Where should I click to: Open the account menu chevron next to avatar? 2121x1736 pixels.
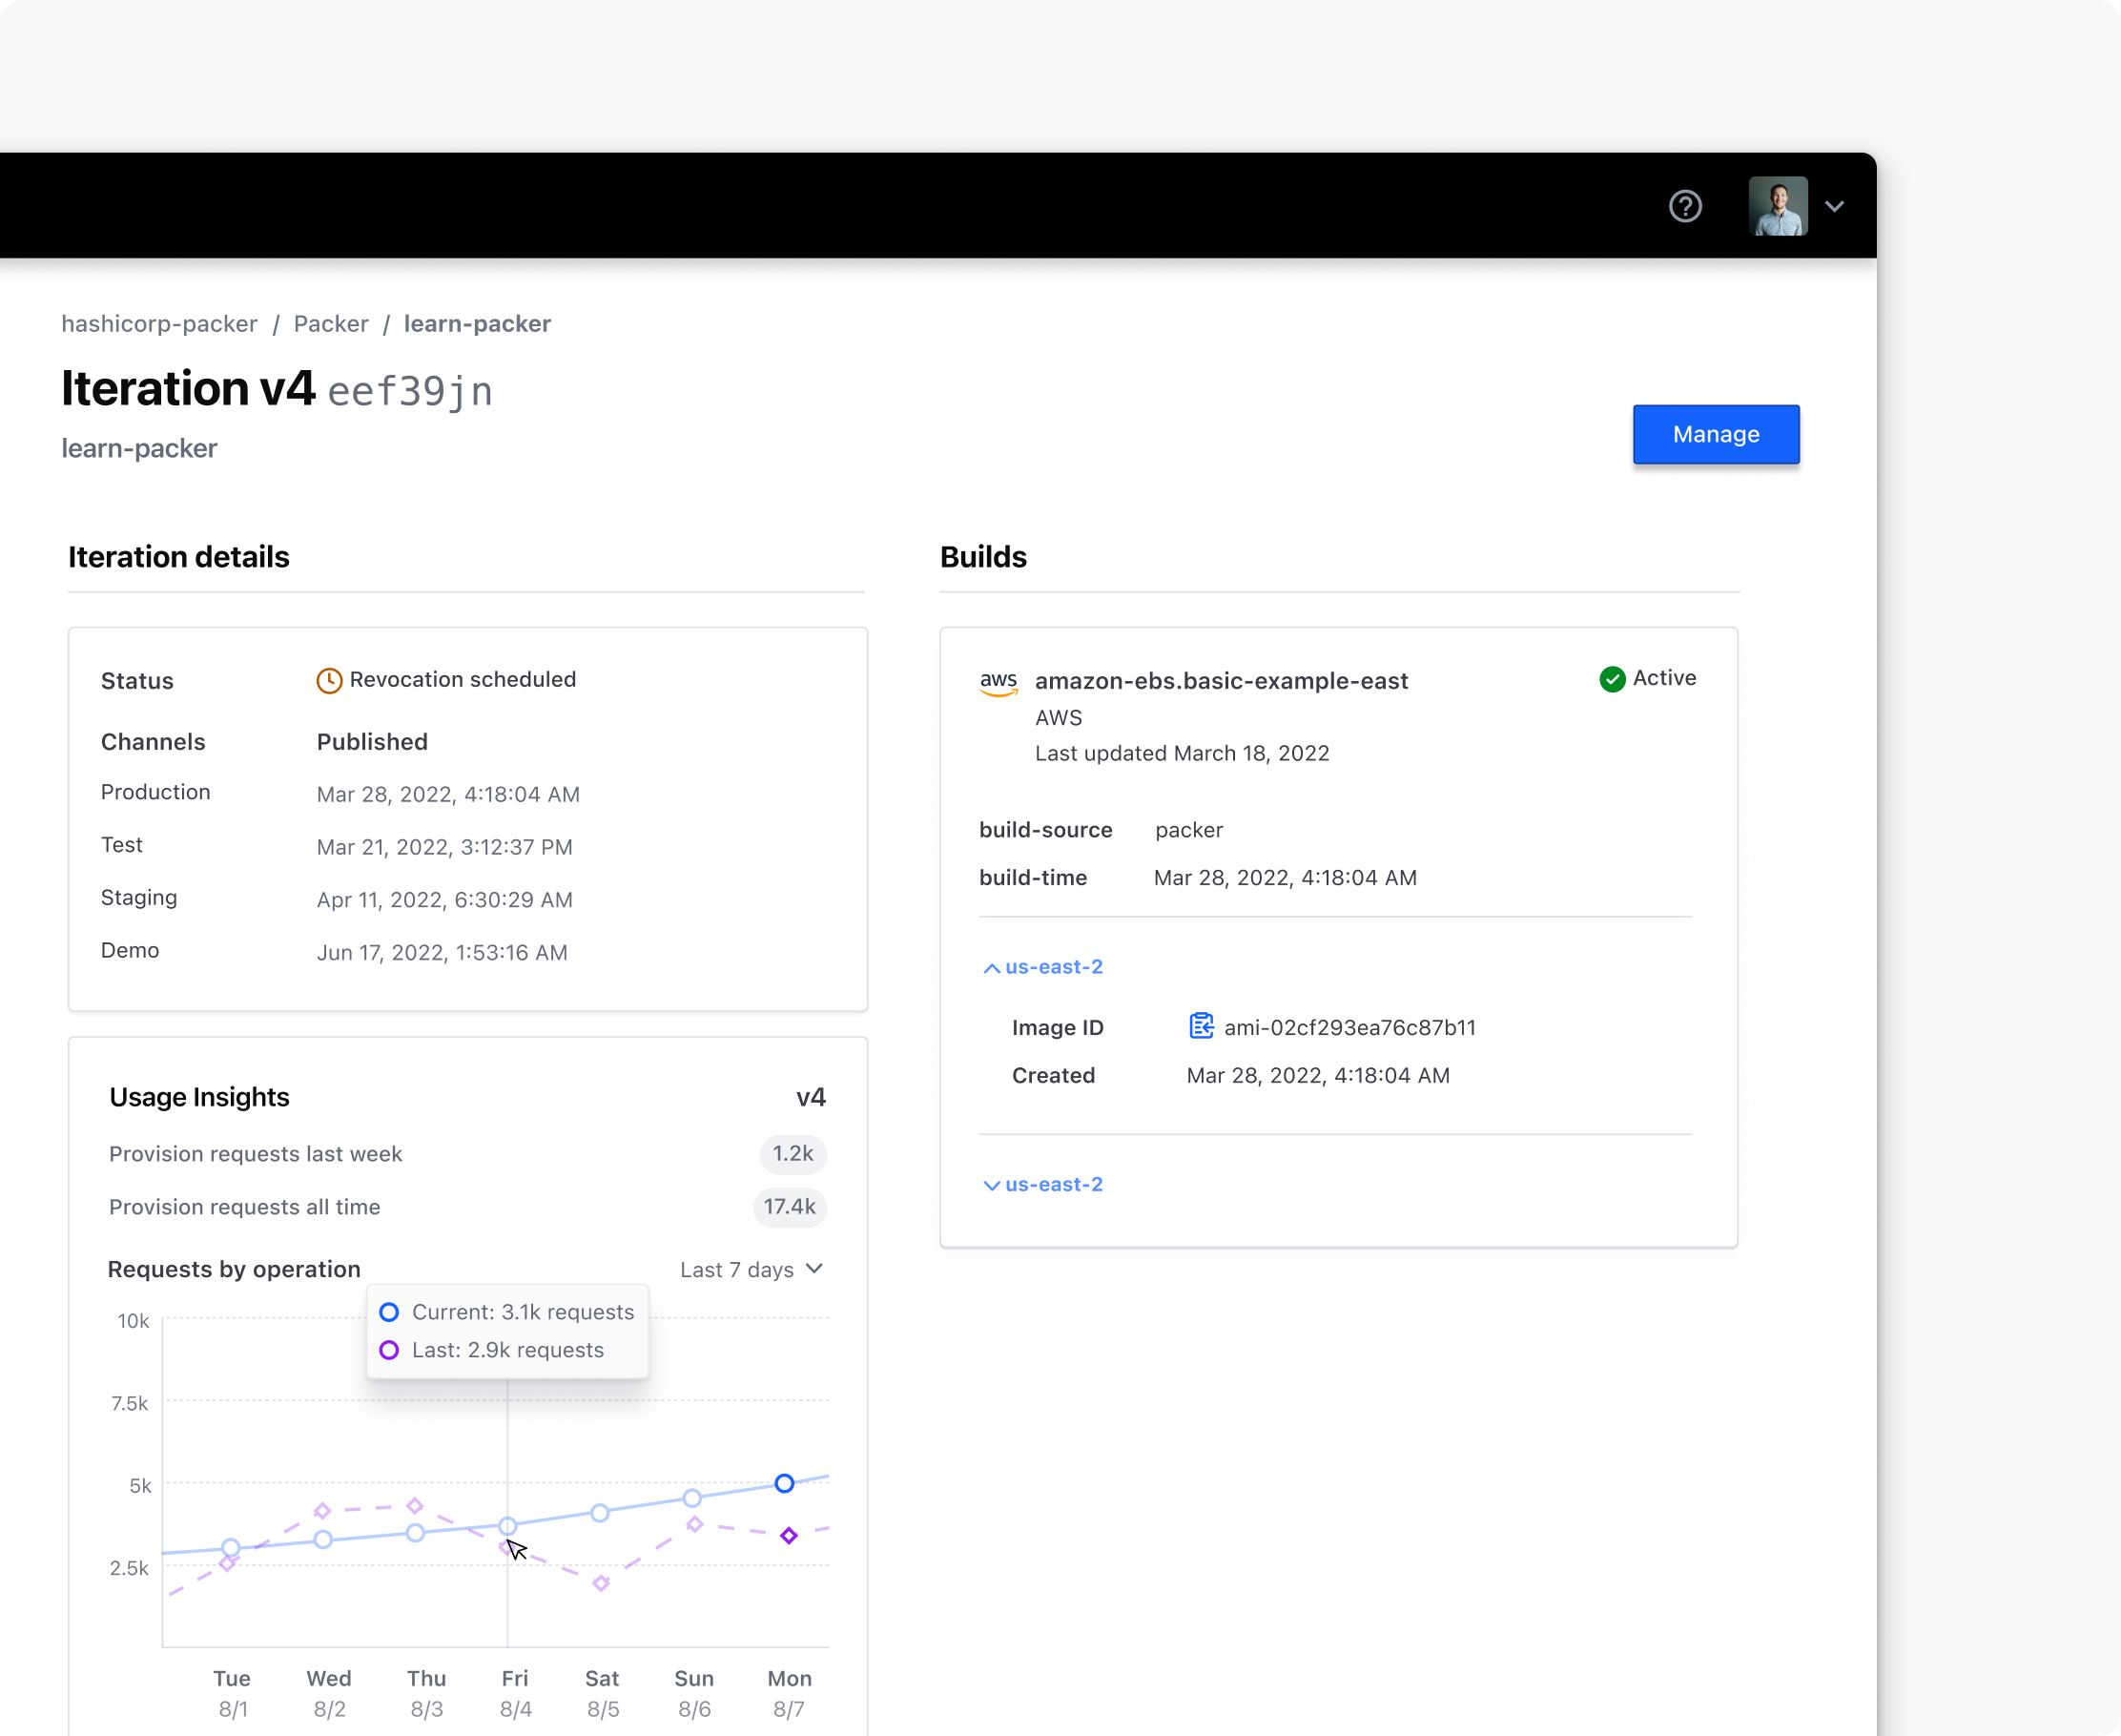(1836, 206)
